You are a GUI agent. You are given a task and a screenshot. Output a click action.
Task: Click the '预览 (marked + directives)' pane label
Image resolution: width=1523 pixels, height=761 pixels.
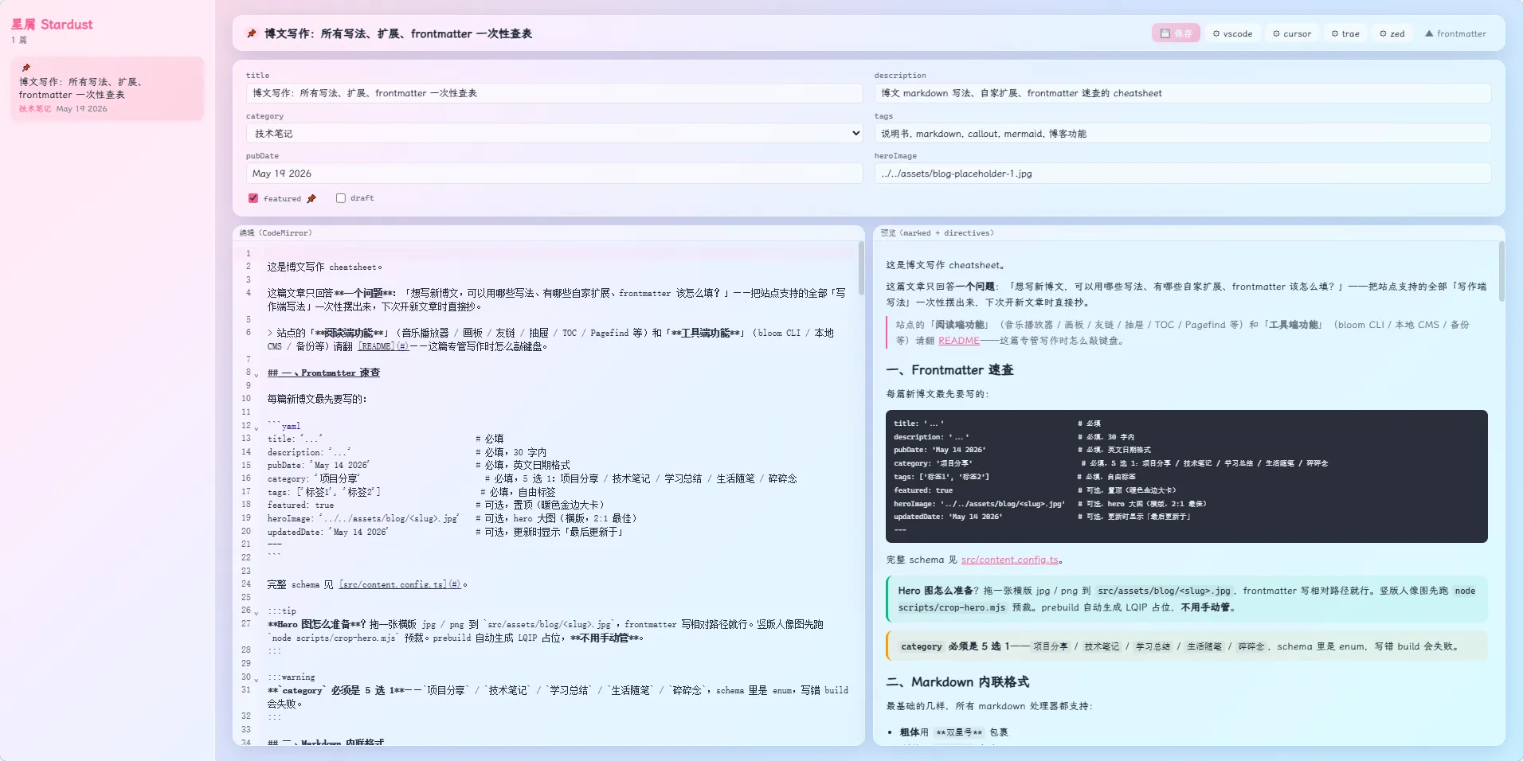937,233
